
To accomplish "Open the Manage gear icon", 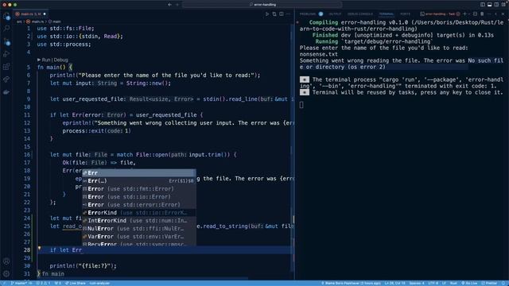I will [x=6, y=273].
